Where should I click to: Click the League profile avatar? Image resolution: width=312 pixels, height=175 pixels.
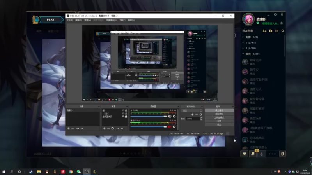[248, 19]
